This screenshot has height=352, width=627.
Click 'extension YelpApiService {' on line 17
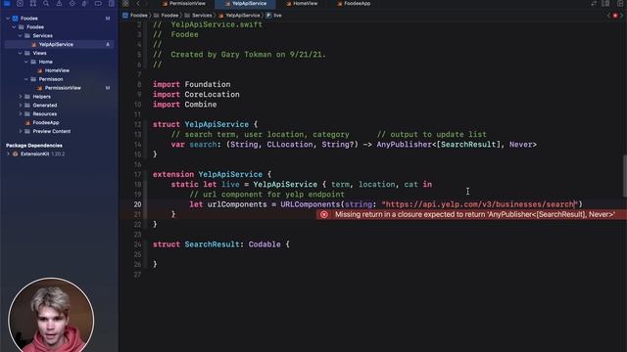[212, 174]
